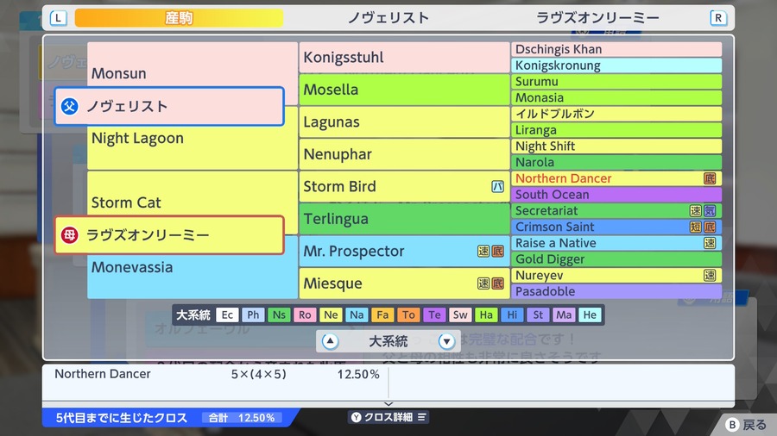This screenshot has width=777, height=436.
Task: Switch to the ノヴェリスト tab
Action: [388, 18]
